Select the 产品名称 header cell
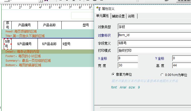 click(x=49, y=25)
